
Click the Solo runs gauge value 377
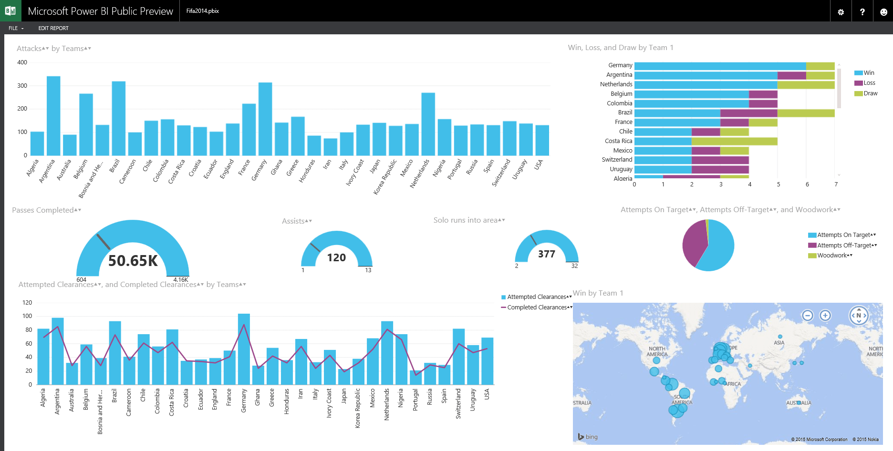547,254
